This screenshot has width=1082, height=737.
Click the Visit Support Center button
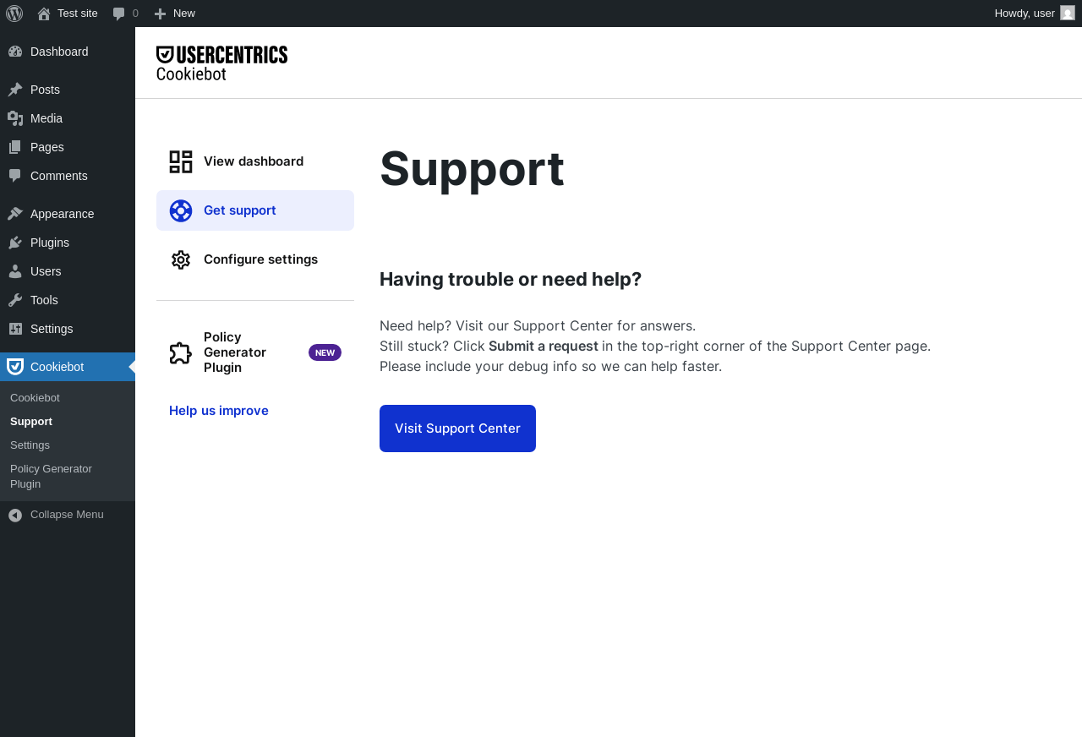coord(457,429)
